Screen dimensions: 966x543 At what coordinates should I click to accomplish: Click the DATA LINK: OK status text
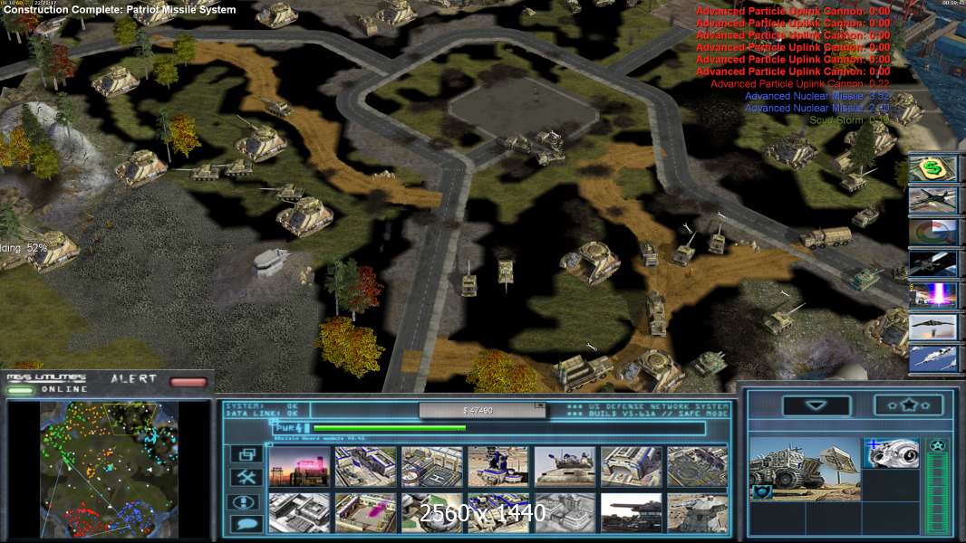pyautogui.click(x=261, y=414)
